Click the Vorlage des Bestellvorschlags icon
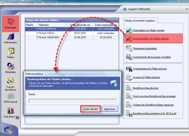This screenshot has height=136, width=189. [x=129, y=105]
